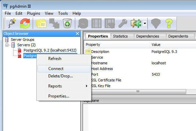Image resolution: width=196 pixels, height=131 pixels.
Task: Click the toolbar drag handle grip
Action: tap(4, 23)
